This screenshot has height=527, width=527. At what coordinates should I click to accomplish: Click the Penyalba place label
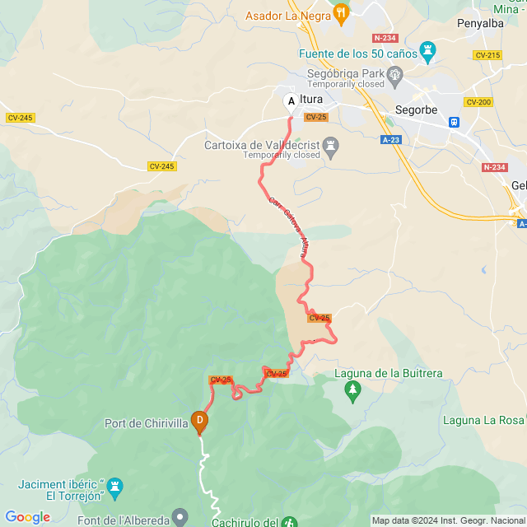[480, 24]
